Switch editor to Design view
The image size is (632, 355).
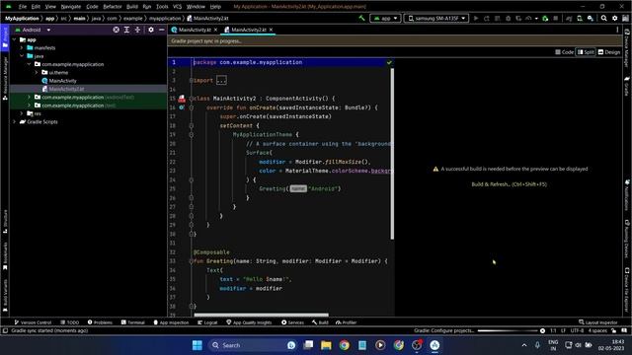coord(609,52)
